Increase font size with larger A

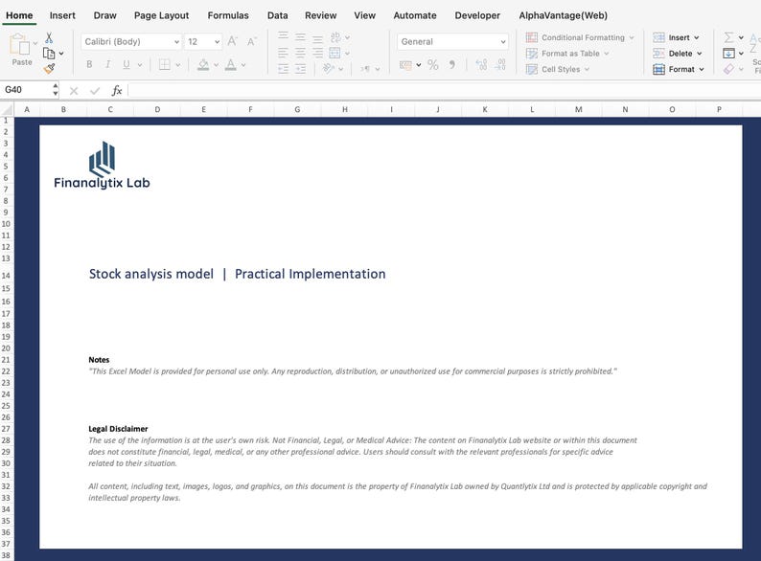[x=233, y=41]
